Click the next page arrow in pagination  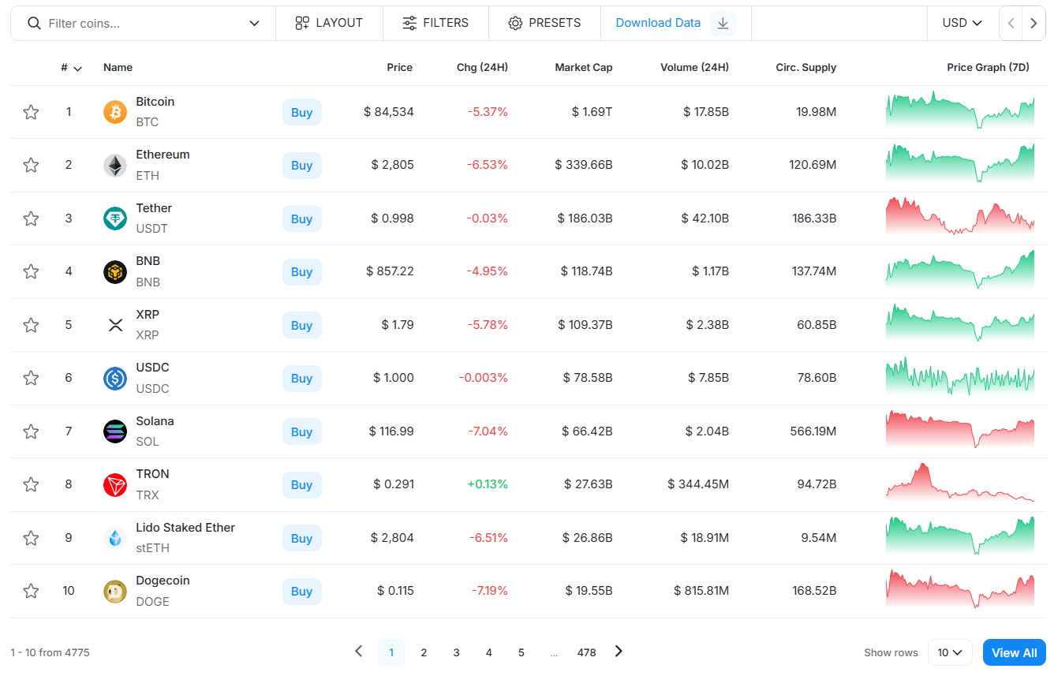point(619,652)
